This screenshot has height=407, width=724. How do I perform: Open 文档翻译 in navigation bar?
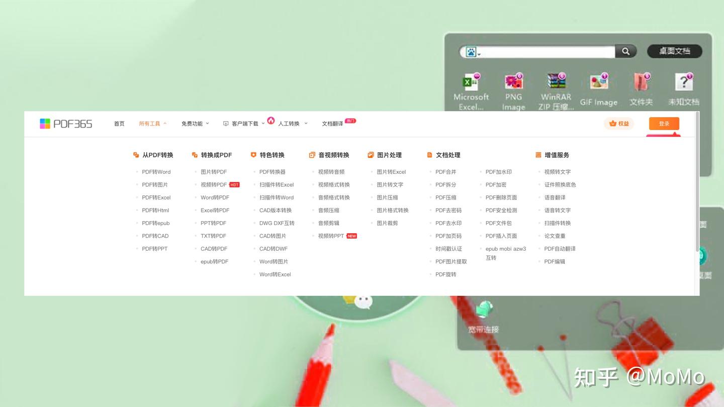click(332, 124)
